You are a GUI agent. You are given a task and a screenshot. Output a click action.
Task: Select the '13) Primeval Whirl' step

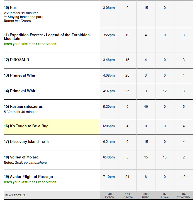[20, 75]
